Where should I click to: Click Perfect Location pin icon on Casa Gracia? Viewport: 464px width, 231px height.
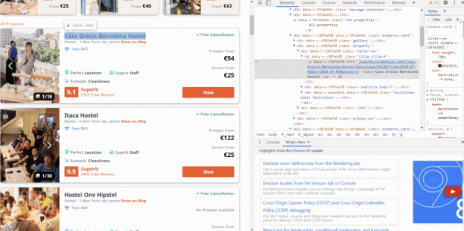[67, 73]
